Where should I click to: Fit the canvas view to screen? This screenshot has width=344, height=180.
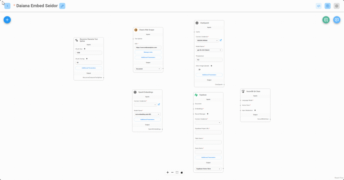coord(177,172)
